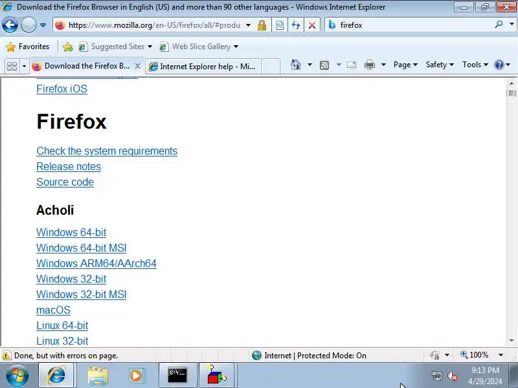This screenshot has width=518, height=388.
Task: Open the Release notes link
Action: click(x=69, y=166)
